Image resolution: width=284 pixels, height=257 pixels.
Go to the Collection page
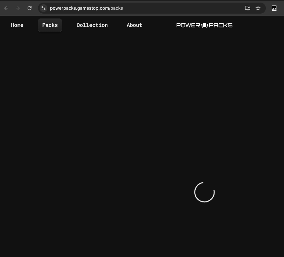[92, 25]
